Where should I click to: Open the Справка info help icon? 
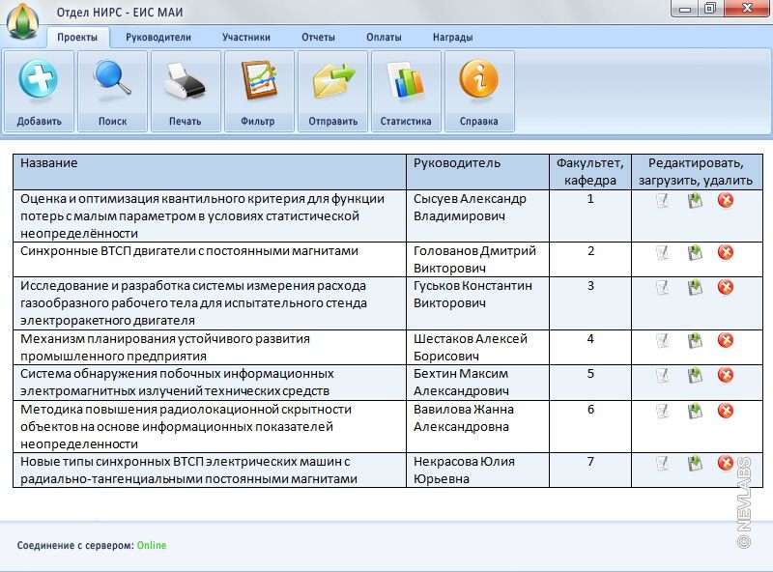pyautogui.click(x=478, y=81)
